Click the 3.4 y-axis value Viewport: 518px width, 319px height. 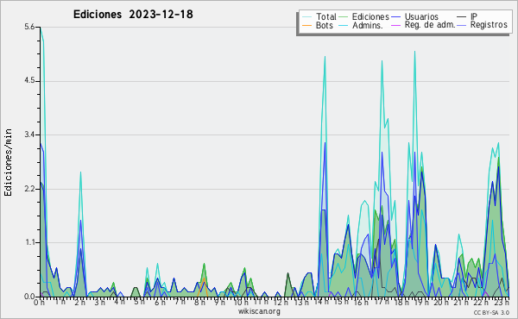click(x=29, y=134)
